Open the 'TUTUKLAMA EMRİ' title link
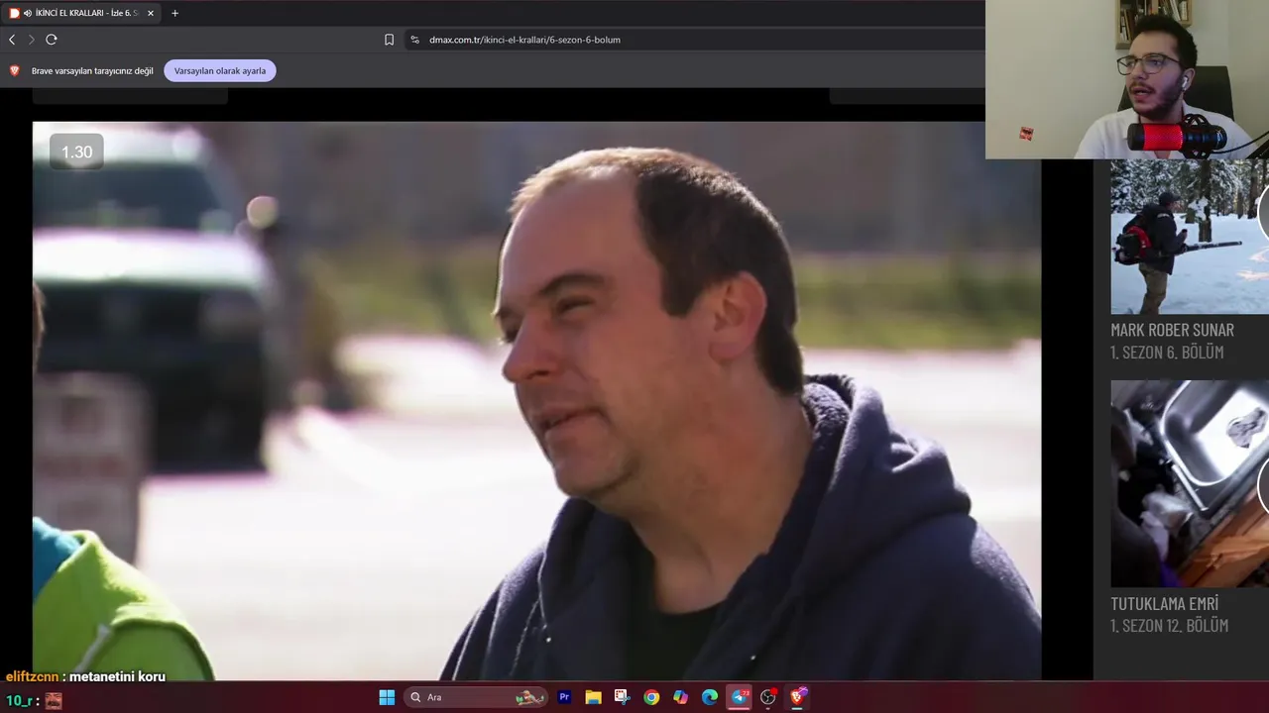This screenshot has width=1269, height=713. click(x=1164, y=603)
